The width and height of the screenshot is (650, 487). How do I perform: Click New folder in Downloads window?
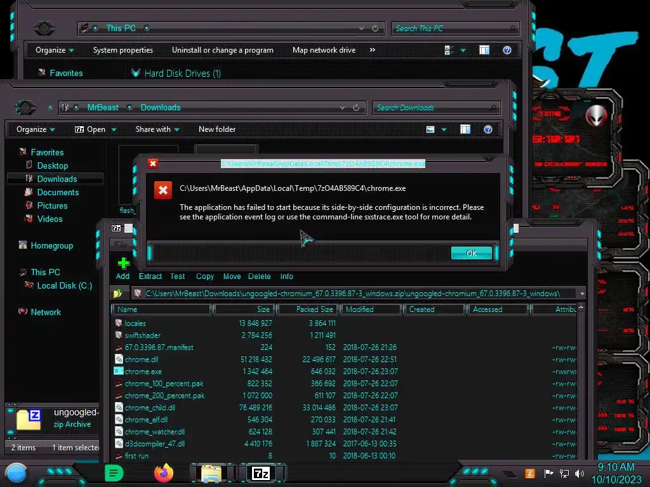(217, 129)
